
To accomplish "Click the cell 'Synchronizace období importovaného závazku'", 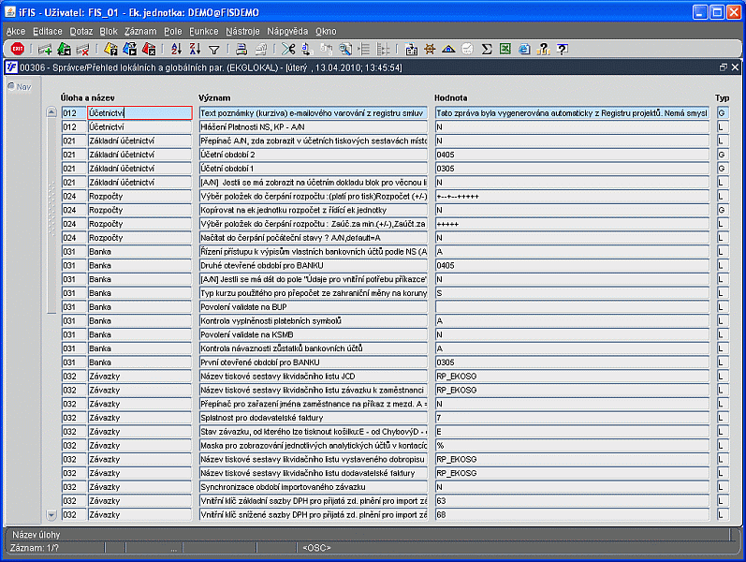I will [x=313, y=487].
